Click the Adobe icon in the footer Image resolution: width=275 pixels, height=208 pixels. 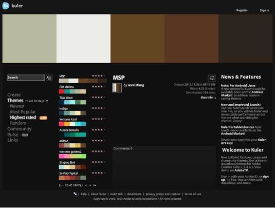click(x=75, y=194)
